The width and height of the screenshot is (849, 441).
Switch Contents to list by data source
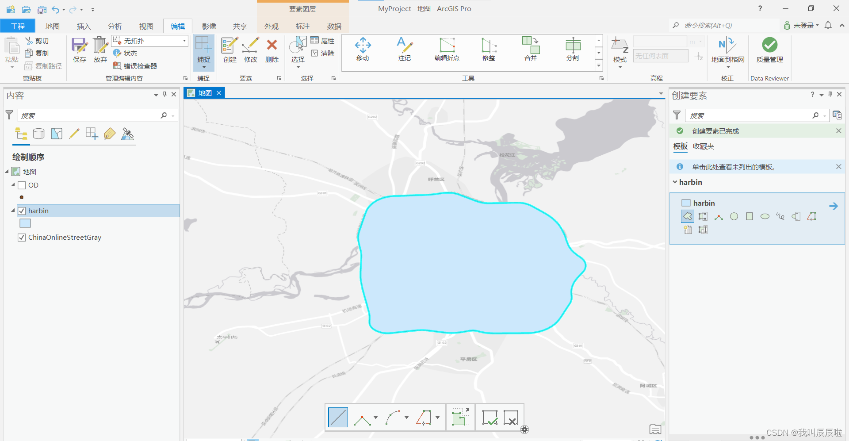(39, 134)
